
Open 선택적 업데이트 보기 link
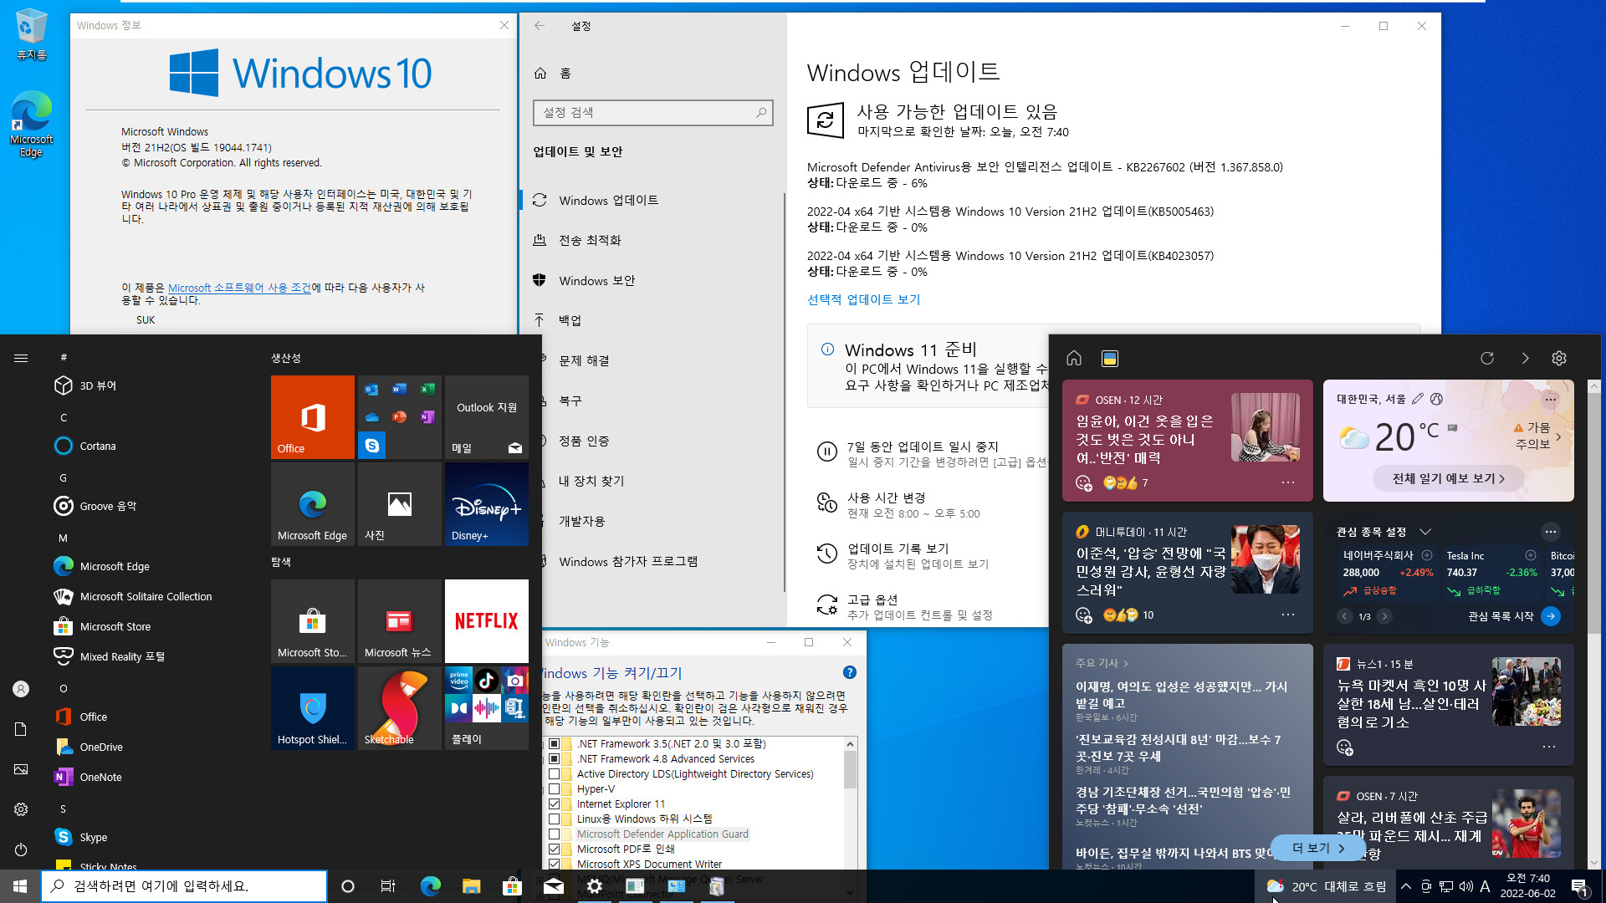pyautogui.click(x=863, y=299)
